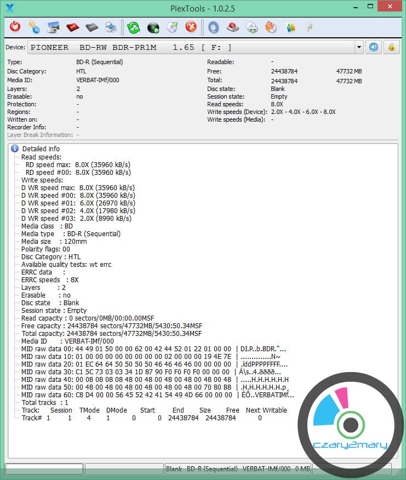This screenshot has height=480, width=406.
Task: Toggle the drive lock padlock button
Action: click(391, 47)
